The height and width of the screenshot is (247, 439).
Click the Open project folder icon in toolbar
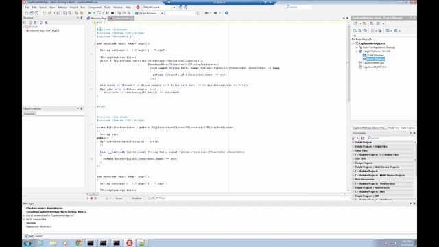(x=50, y=13)
